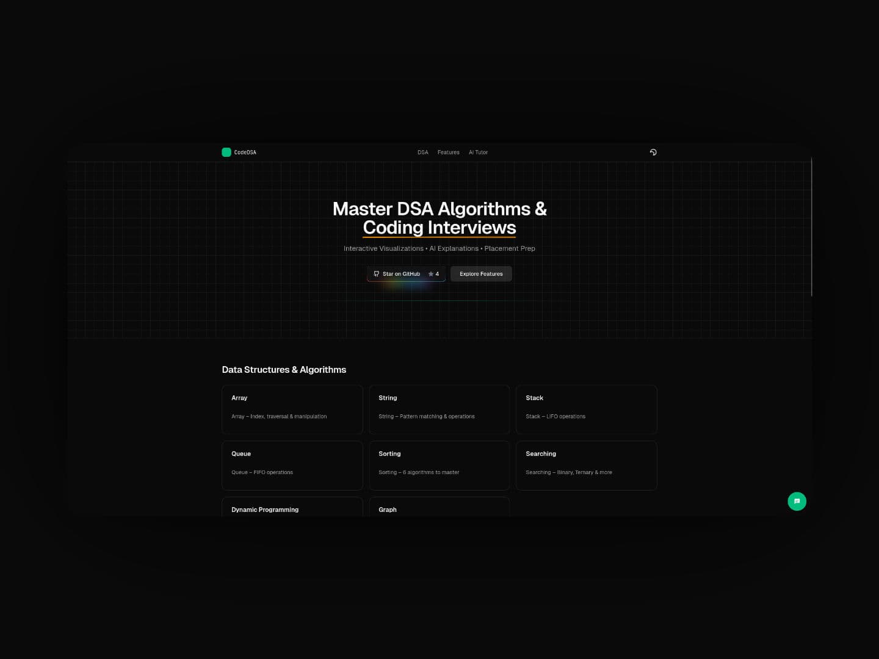The height and width of the screenshot is (659, 879).
Task: Open the Stack LIFO operations card
Action: [586, 409]
